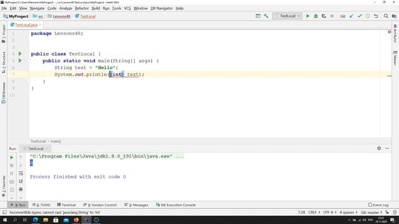Build project with the hammer icon
Image resolution: width=399 pixels, height=224 pixels.
pos(266,16)
